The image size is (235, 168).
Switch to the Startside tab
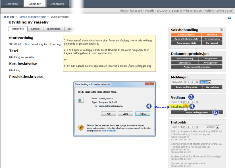(x=12, y=4)
